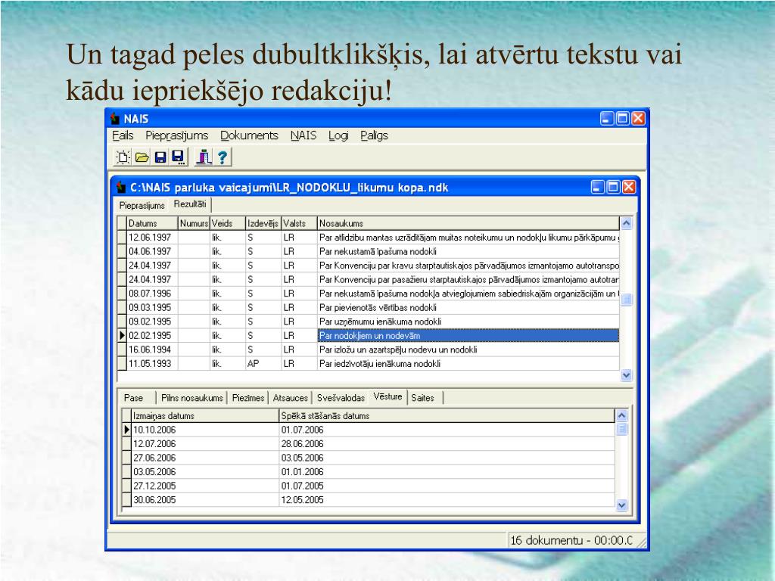Open the NAIS menu
The image size is (775, 581).
tap(303, 135)
